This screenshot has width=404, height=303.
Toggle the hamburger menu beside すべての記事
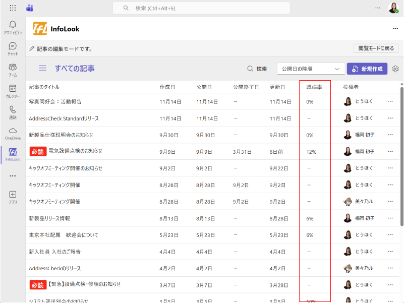point(43,69)
